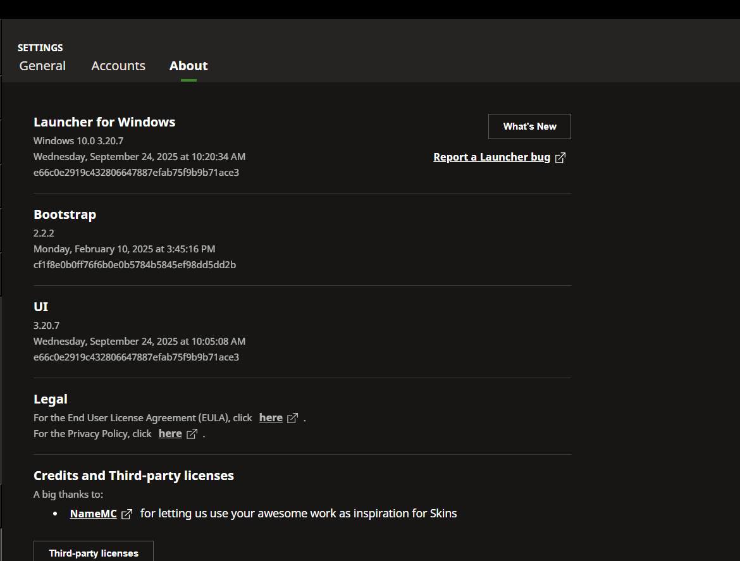Click the Launcher for Windows heading
Viewport: 740px width, 561px height.
[104, 122]
